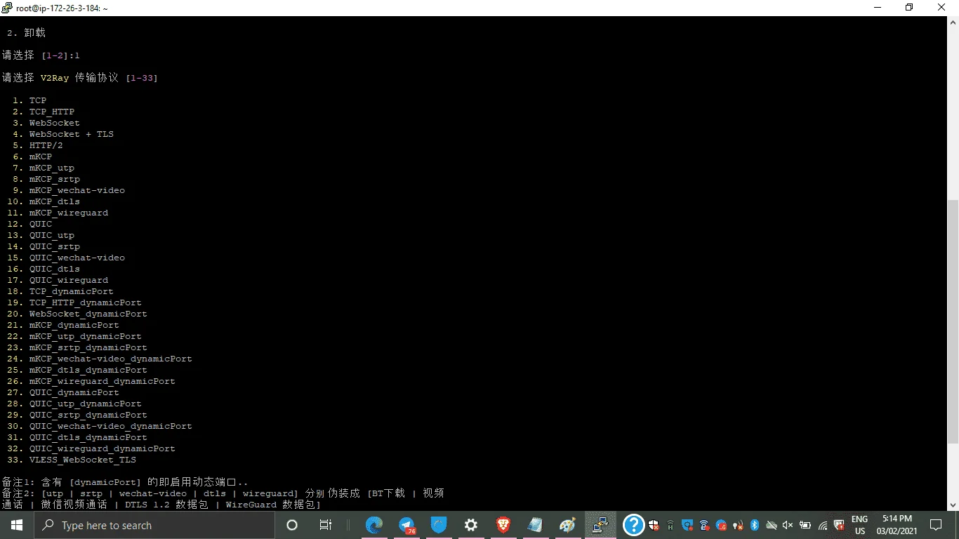Click the scrollbar down arrow
The height and width of the screenshot is (539, 959).
953,505
